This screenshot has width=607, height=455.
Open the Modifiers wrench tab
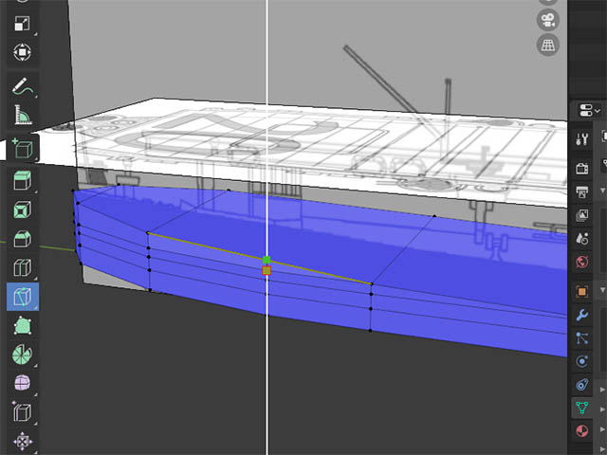(581, 315)
